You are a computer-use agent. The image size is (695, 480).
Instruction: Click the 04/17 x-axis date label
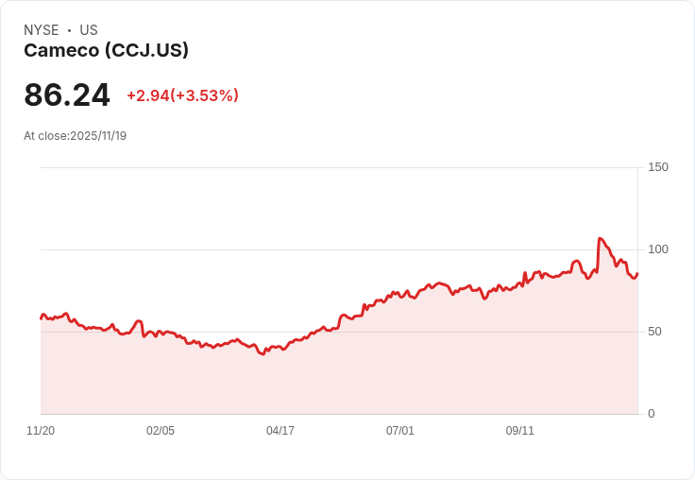280,431
